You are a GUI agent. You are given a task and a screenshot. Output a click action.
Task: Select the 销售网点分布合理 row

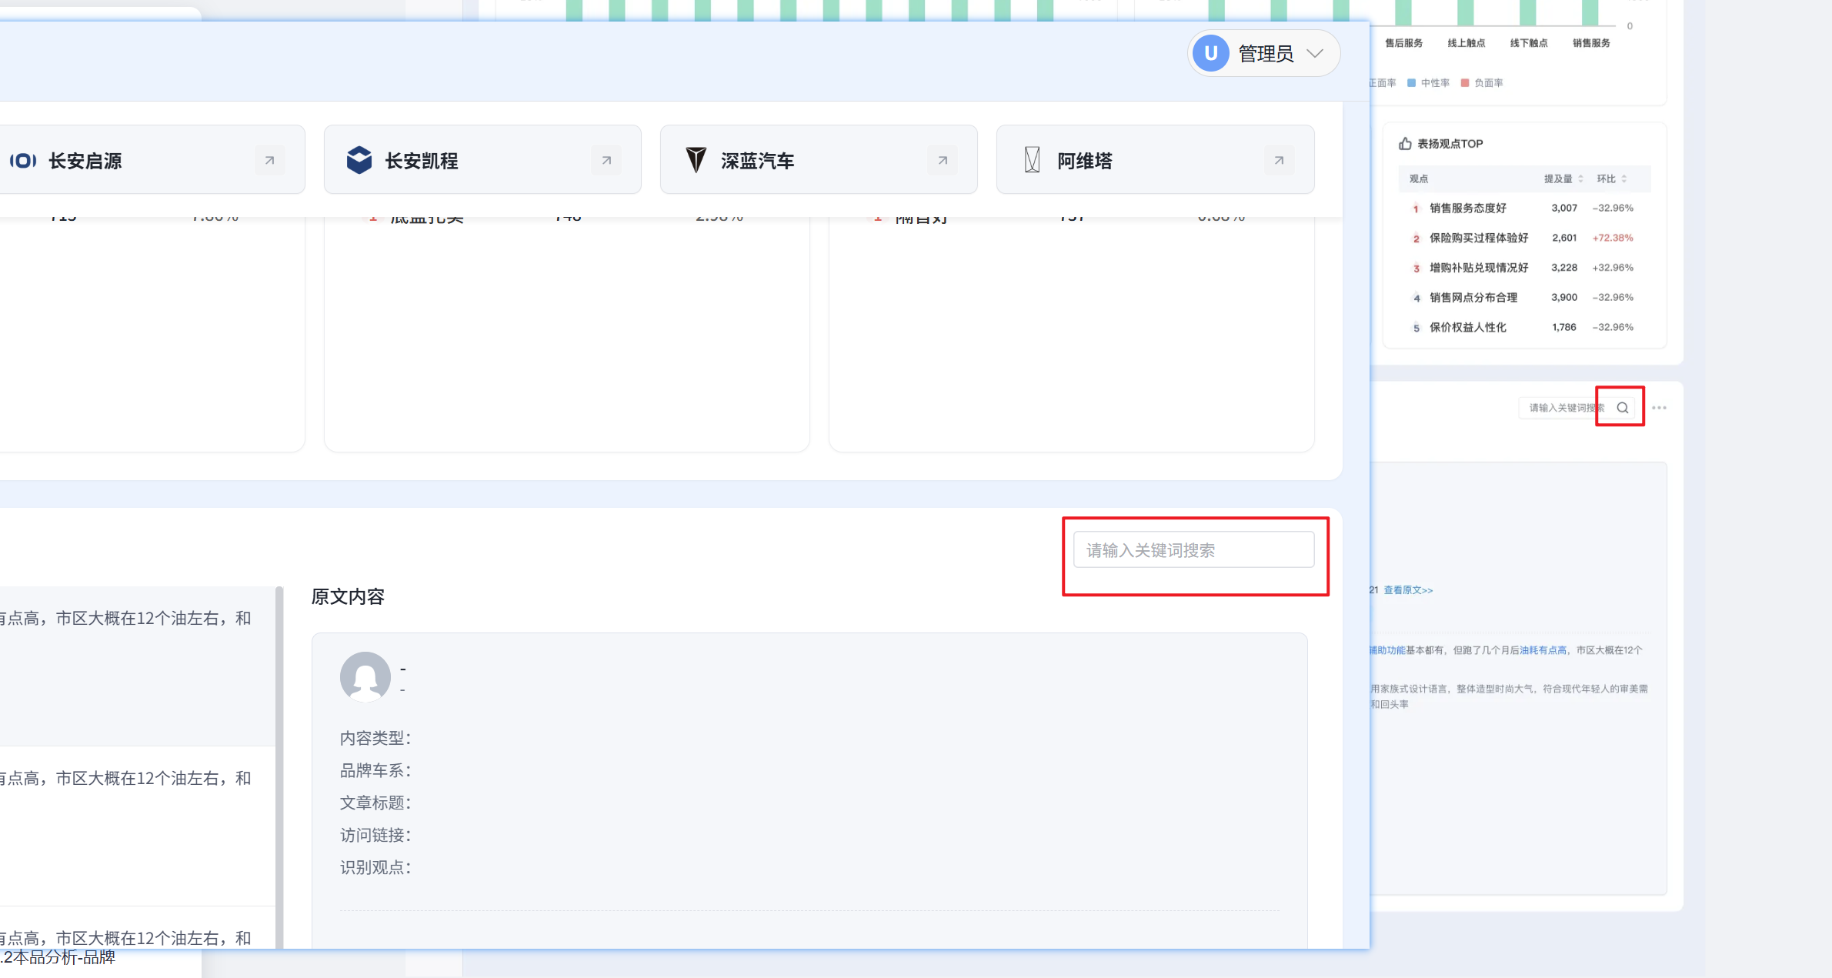[x=1524, y=297]
